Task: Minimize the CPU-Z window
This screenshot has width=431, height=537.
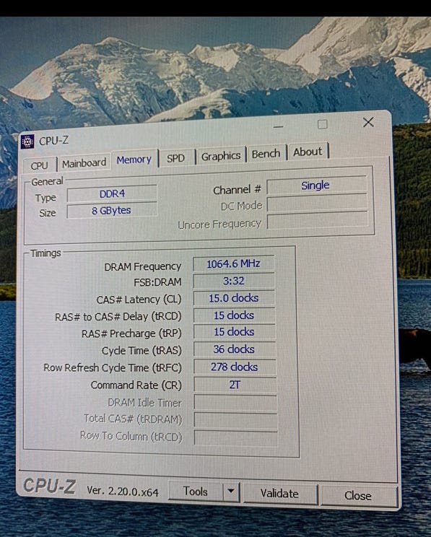Action: [278, 127]
